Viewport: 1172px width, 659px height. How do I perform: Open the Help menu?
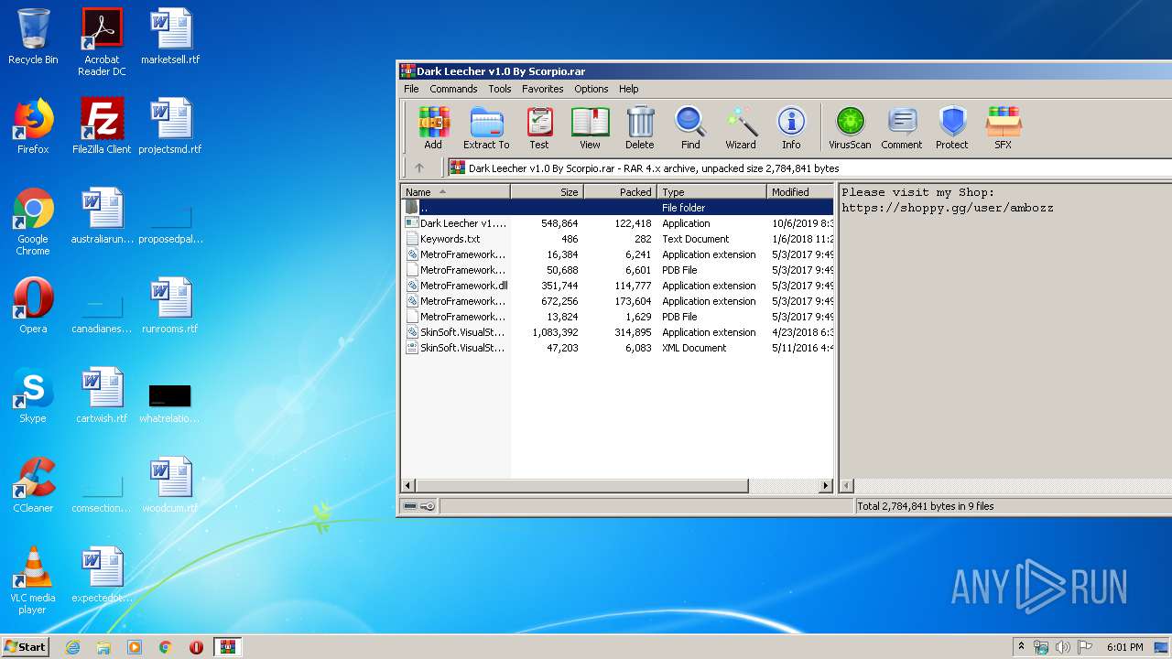(629, 89)
